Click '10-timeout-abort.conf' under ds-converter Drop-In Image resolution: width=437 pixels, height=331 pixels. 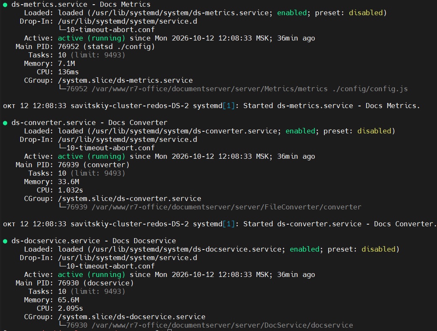click(111, 148)
